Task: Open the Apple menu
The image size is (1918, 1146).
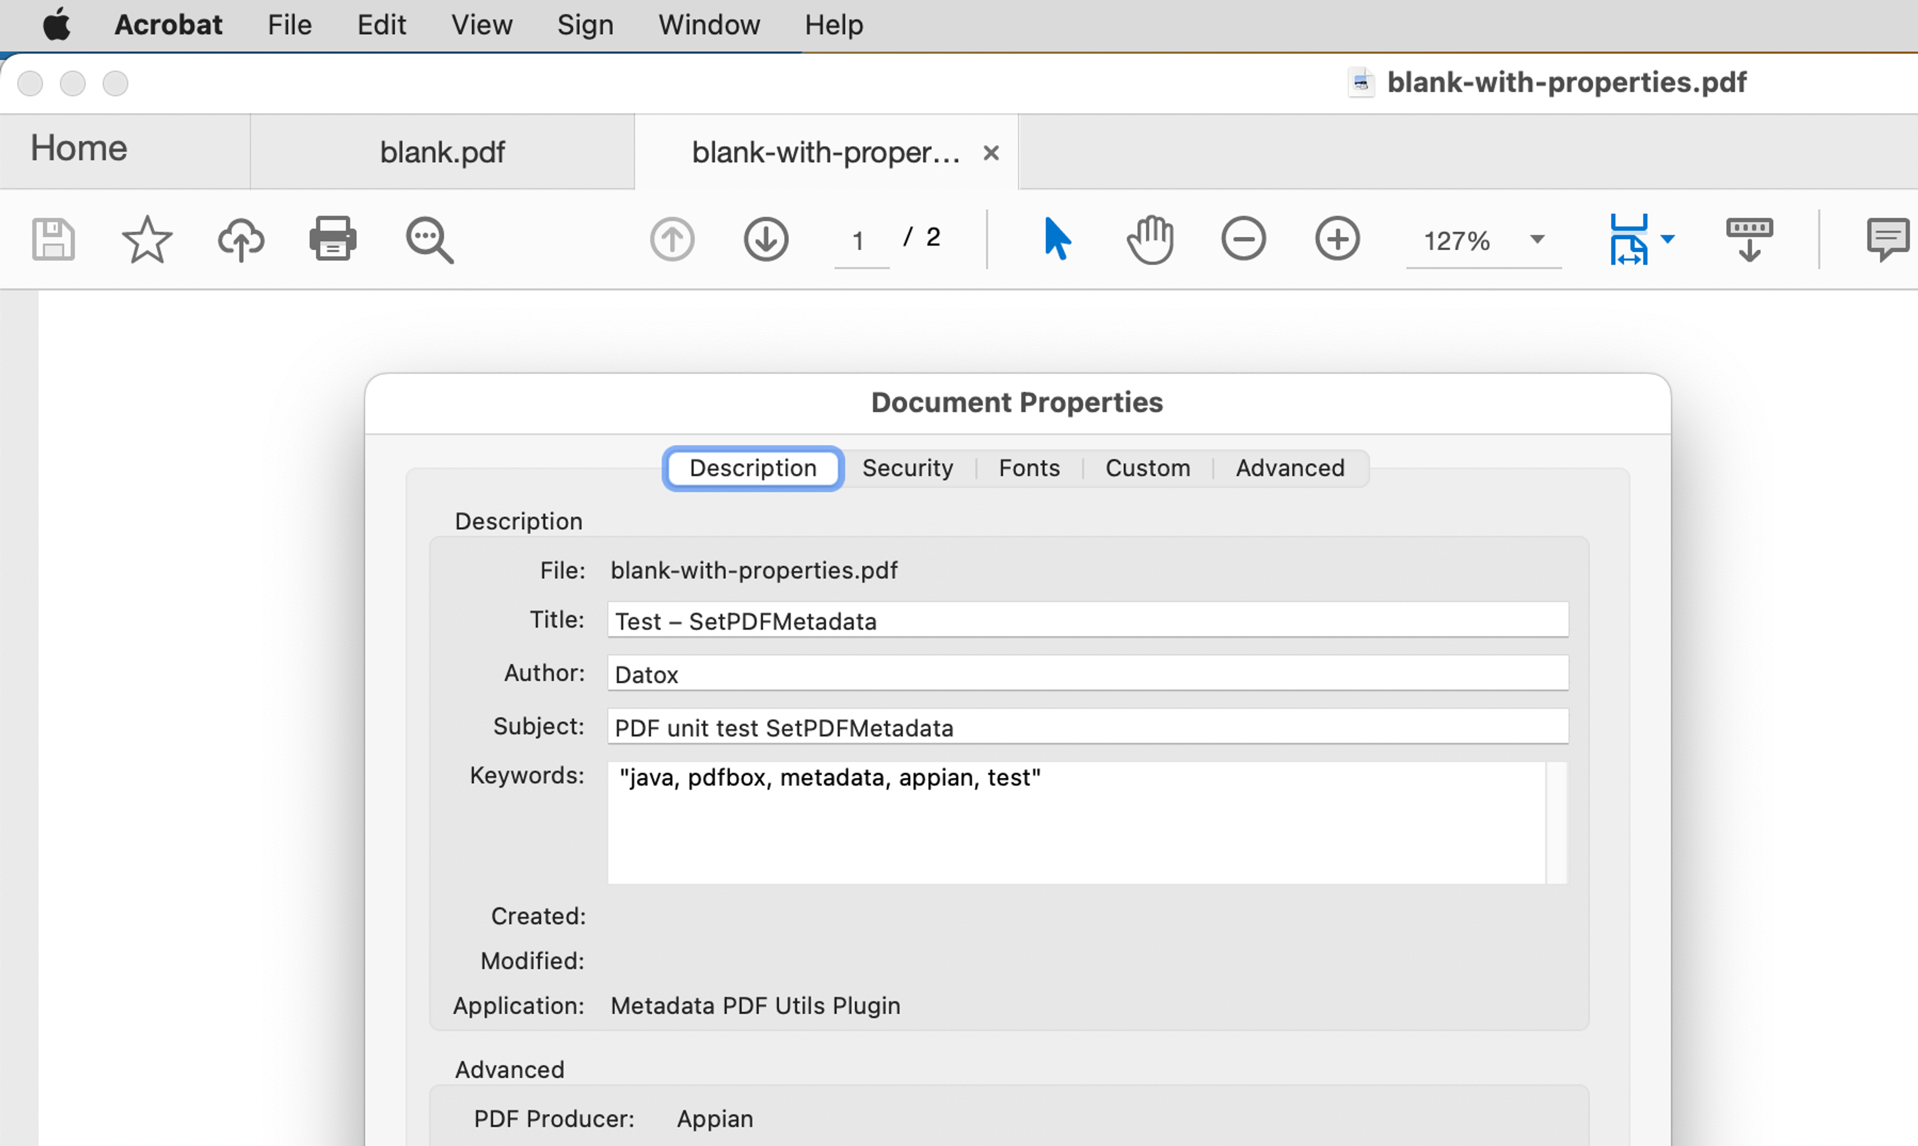Action: coord(56,24)
